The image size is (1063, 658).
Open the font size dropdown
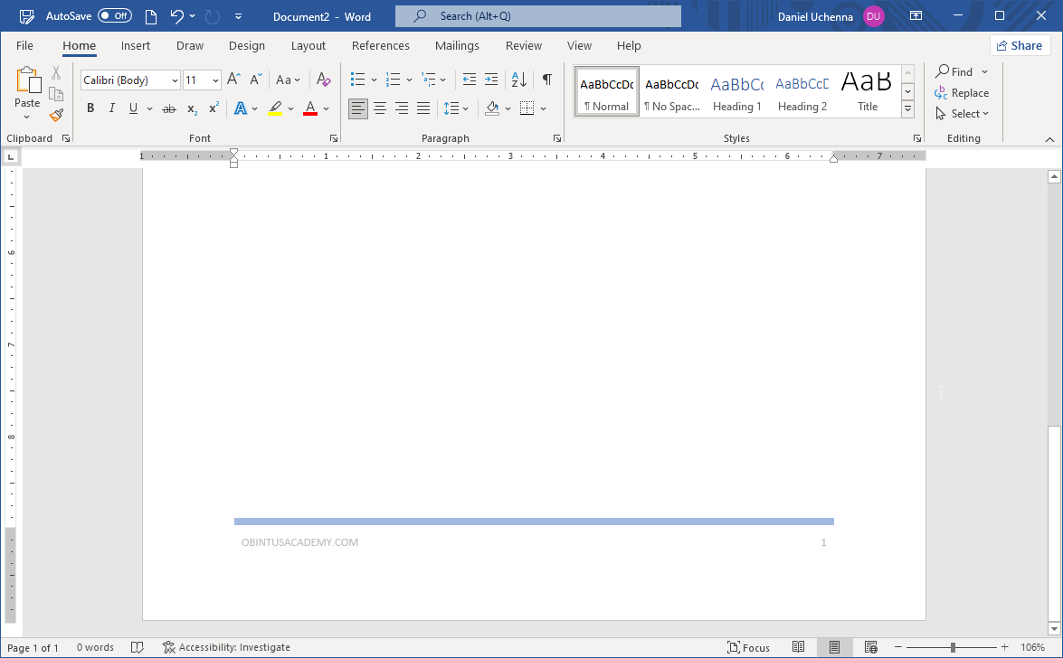(x=215, y=80)
